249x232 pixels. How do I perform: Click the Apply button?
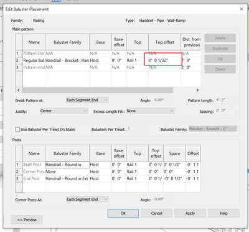[x=190, y=213]
